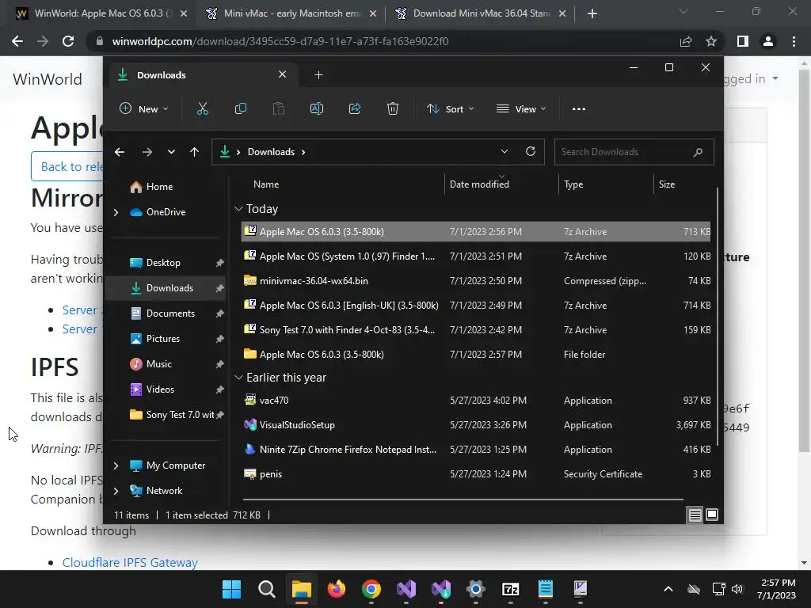Click the file list vertical scrollbar
The height and width of the screenshot is (608, 811).
click(x=718, y=315)
